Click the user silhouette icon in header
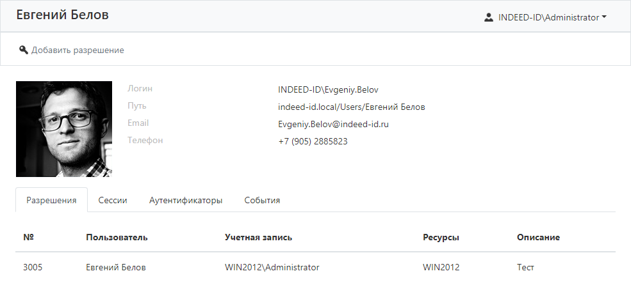This screenshot has width=631, height=285. pyautogui.click(x=489, y=17)
